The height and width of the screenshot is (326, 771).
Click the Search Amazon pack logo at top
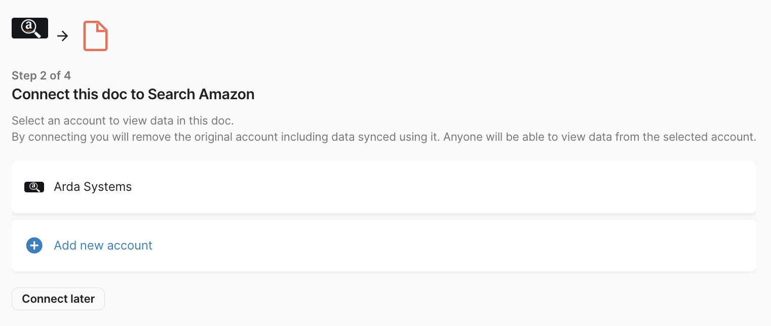[x=30, y=28]
